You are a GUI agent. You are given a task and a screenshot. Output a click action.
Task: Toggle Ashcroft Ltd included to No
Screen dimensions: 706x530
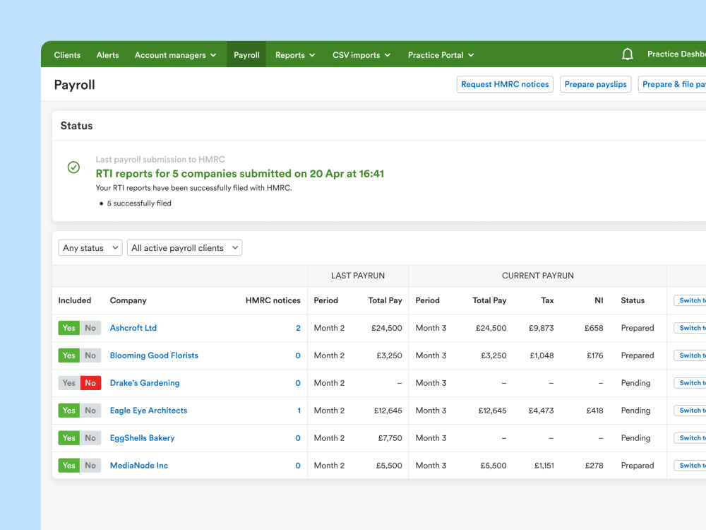click(90, 328)
